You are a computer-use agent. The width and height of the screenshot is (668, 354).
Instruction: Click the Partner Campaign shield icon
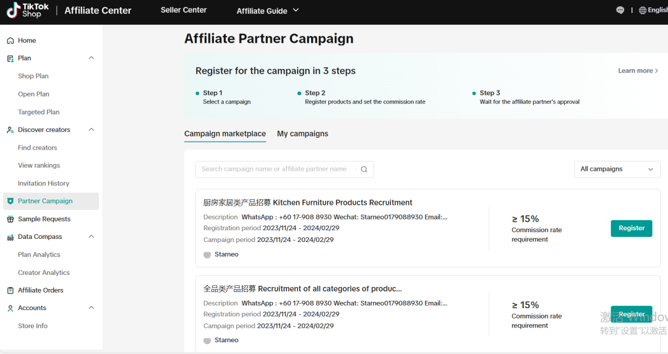coord(10,201)
